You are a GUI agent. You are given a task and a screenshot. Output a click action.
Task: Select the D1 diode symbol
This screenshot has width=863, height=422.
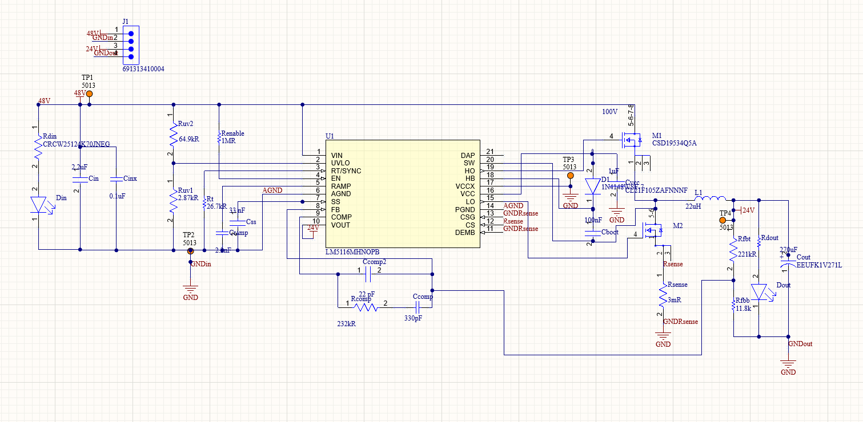coord(593,186)
